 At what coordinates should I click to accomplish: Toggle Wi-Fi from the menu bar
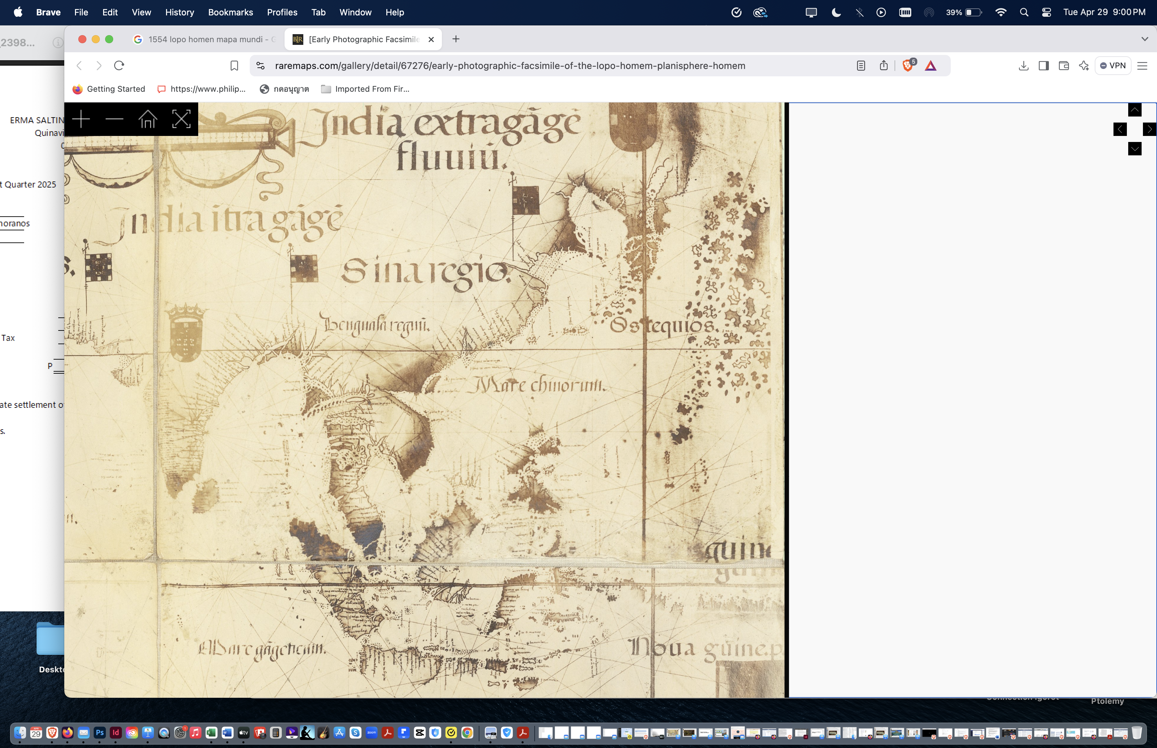[x=1001, y=12]
